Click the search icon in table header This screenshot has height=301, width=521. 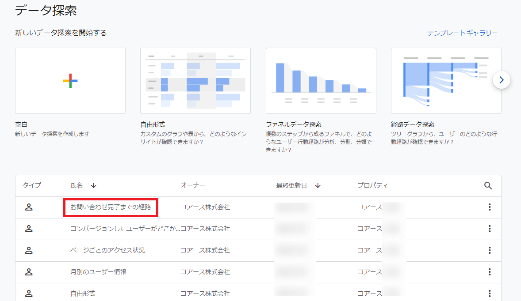point(488,186)
